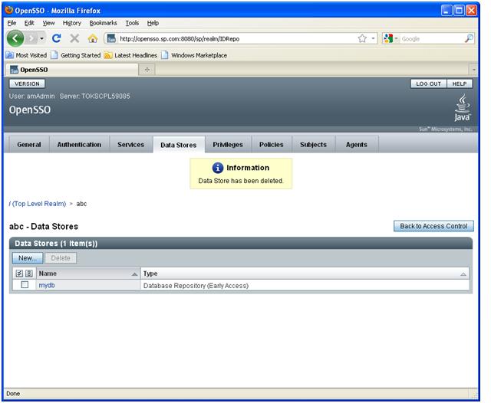Open a new tab with plus button
491x403 pixels.
[x=147, y=70]
